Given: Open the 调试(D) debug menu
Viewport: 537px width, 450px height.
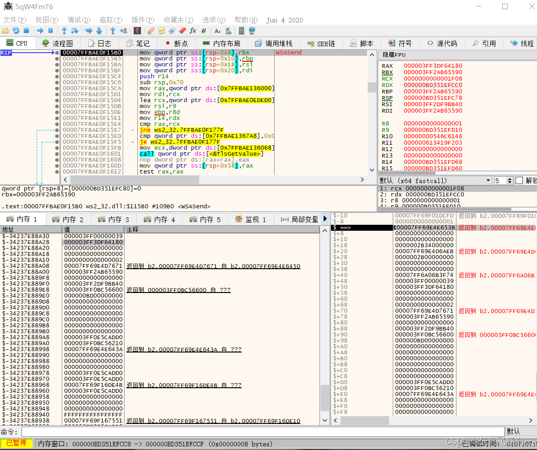Looking at the screenshot, I should pos(79,20).
